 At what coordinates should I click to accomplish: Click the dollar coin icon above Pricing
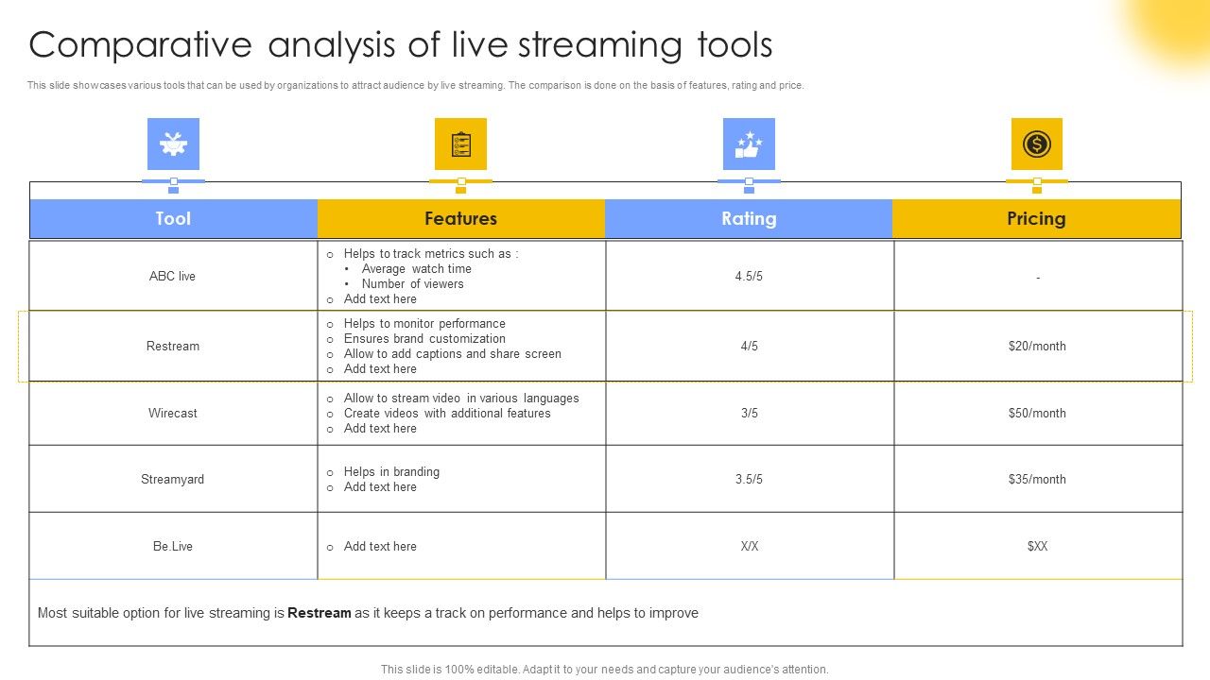[x=1037, y=144]
